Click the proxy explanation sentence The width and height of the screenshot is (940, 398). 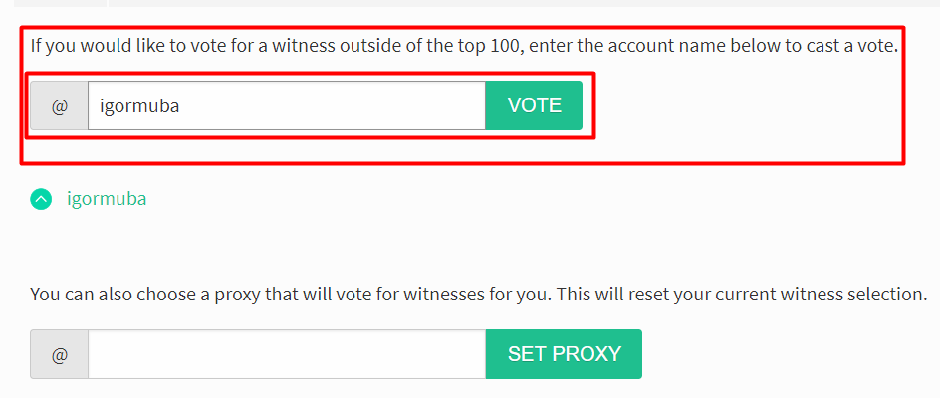pos(478,295)
